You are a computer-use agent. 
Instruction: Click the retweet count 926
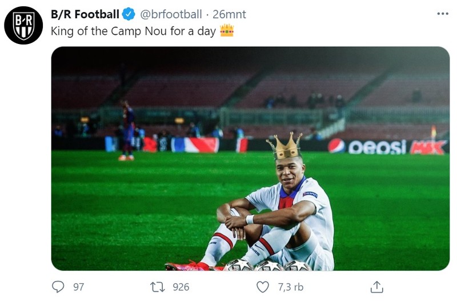180,287
